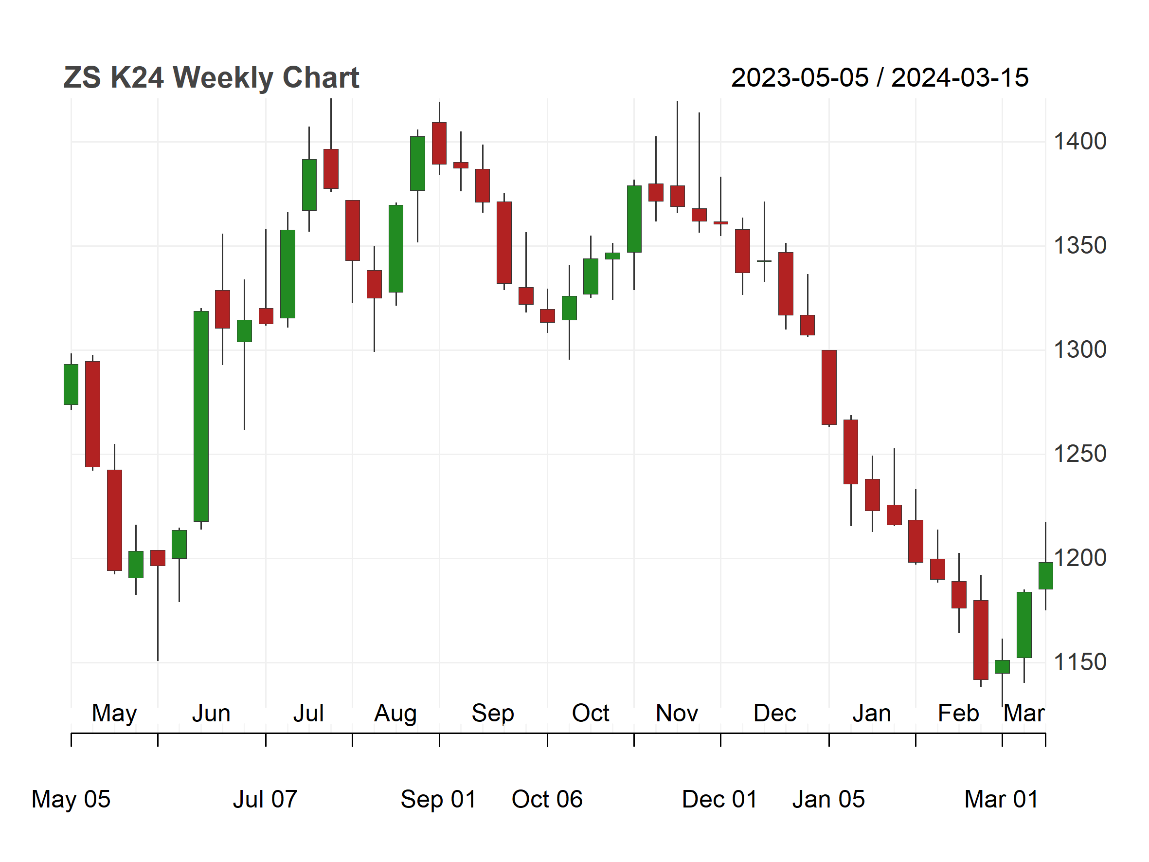The height and width of the screenshot is (862, 1149).
Task: Click the Oct 06 date tick label
Action: click(x=547, y=800)
